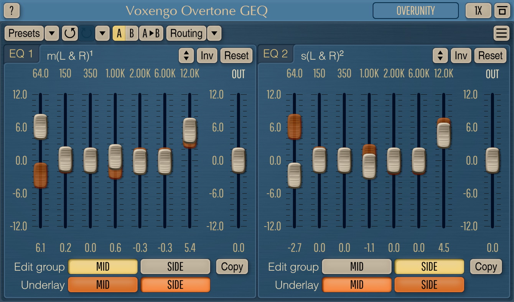
Task: Disable the MID underlay in EQ 2
Action: (x=357, y=285)
